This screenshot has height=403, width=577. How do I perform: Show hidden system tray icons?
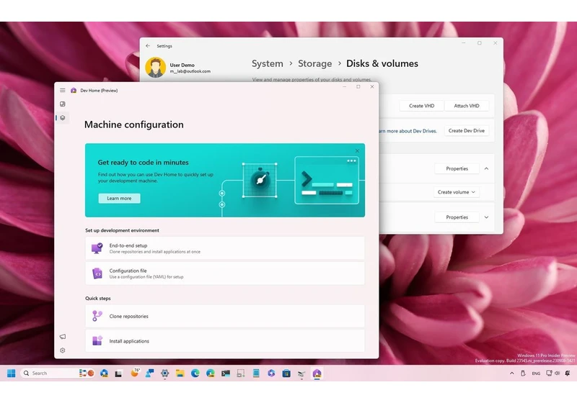tap(512, 373)
